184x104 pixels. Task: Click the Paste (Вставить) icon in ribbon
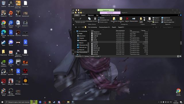[95, 18]
